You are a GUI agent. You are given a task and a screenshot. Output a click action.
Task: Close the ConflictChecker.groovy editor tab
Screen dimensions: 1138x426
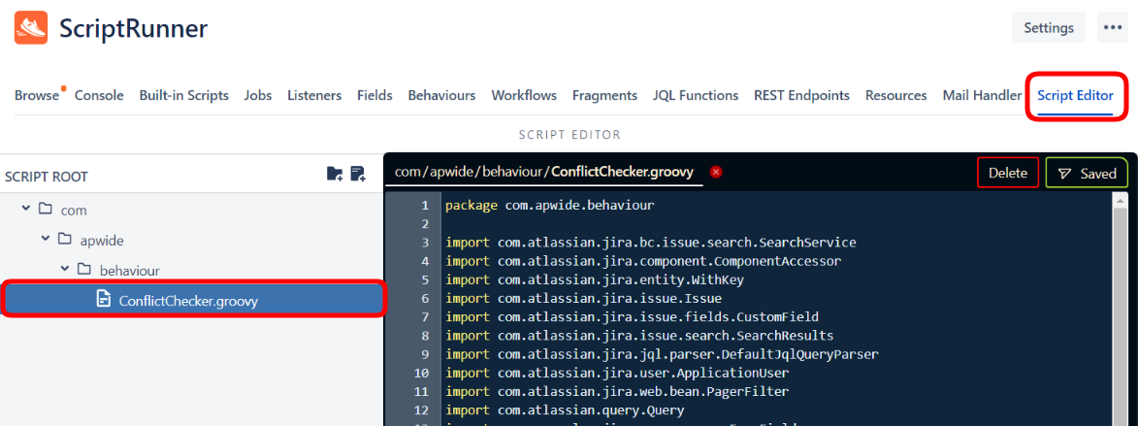[716, 173]
